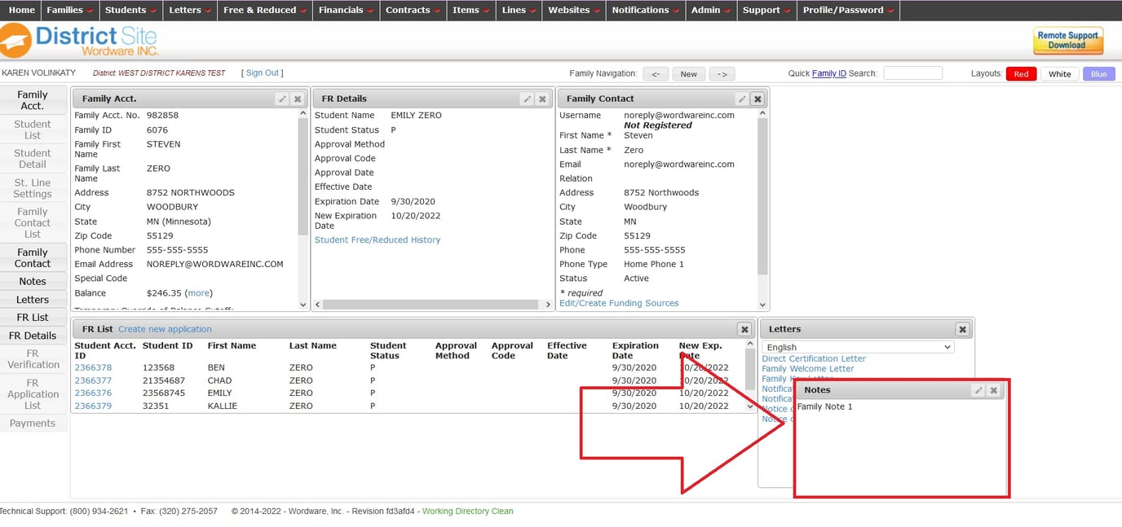Go to next family with right arrow
1122x527 pixels.
[722, 74]
